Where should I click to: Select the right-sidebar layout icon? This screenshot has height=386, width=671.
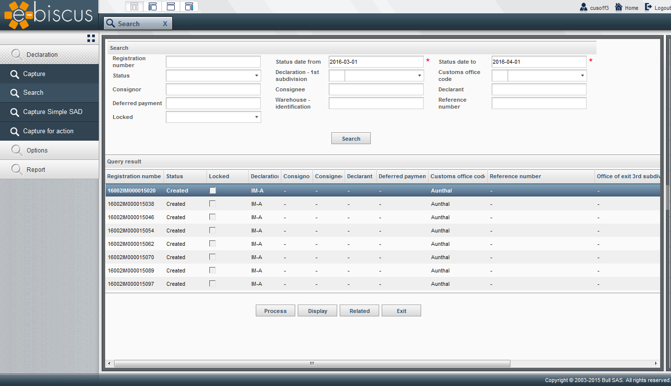click(x=189, y=6)
